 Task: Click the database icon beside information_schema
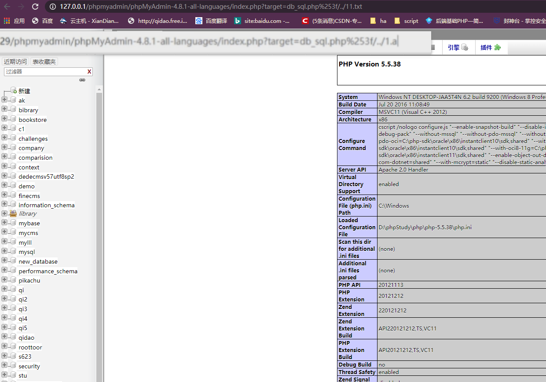tap(13, 204)
